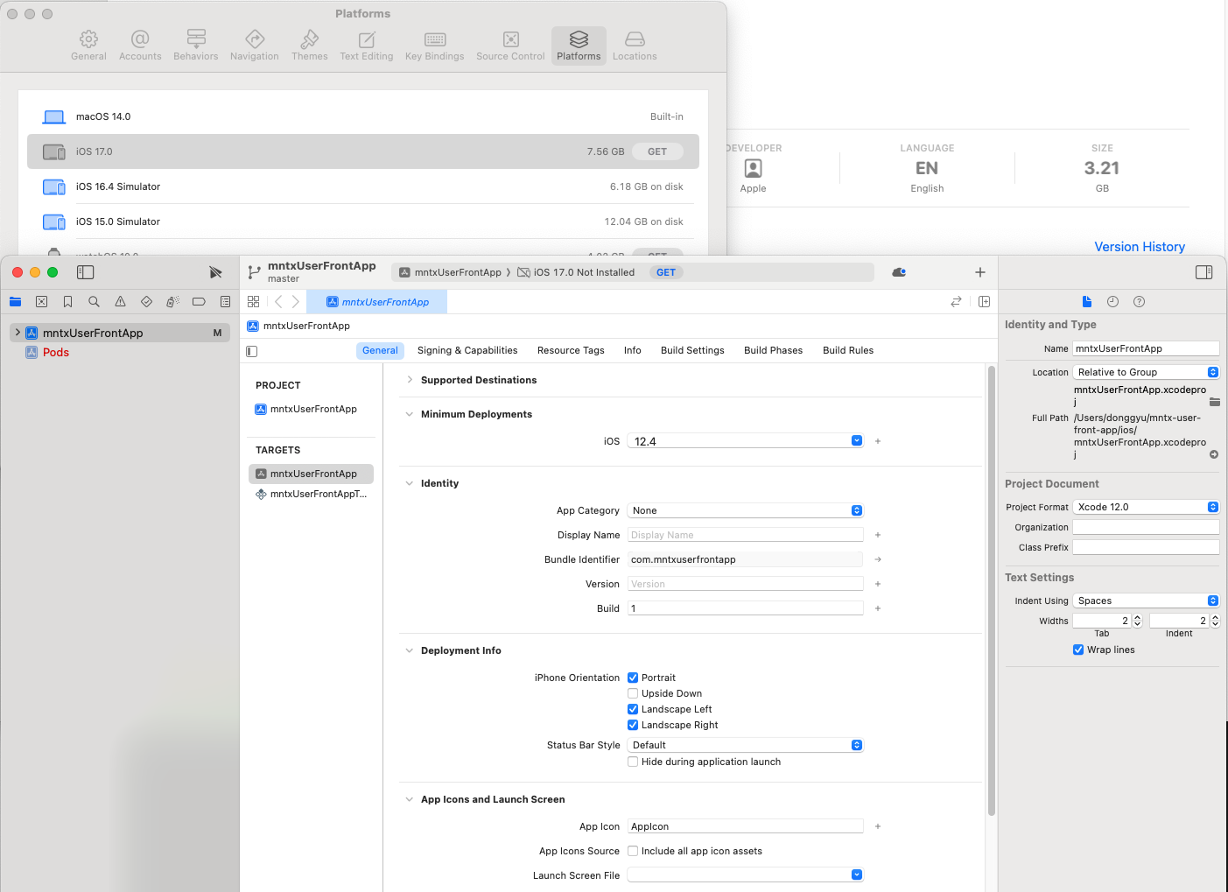Uncheck the Landscape Left orientation
Image resolution: width=1228 pixels, height=892 pixels.
pyautogui.click(x=633, y=709)
